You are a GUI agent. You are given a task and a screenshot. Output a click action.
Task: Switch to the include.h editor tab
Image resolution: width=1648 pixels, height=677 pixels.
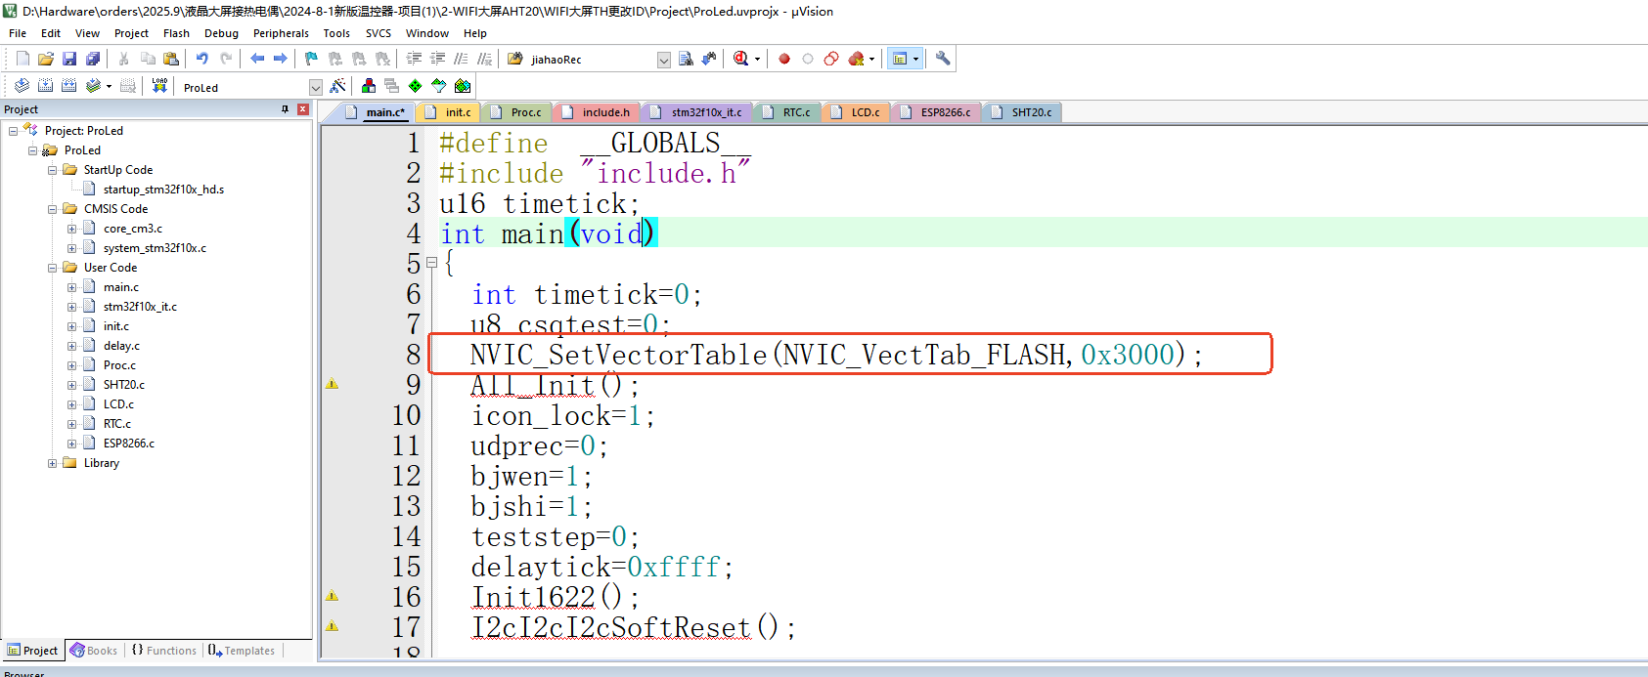597,112
